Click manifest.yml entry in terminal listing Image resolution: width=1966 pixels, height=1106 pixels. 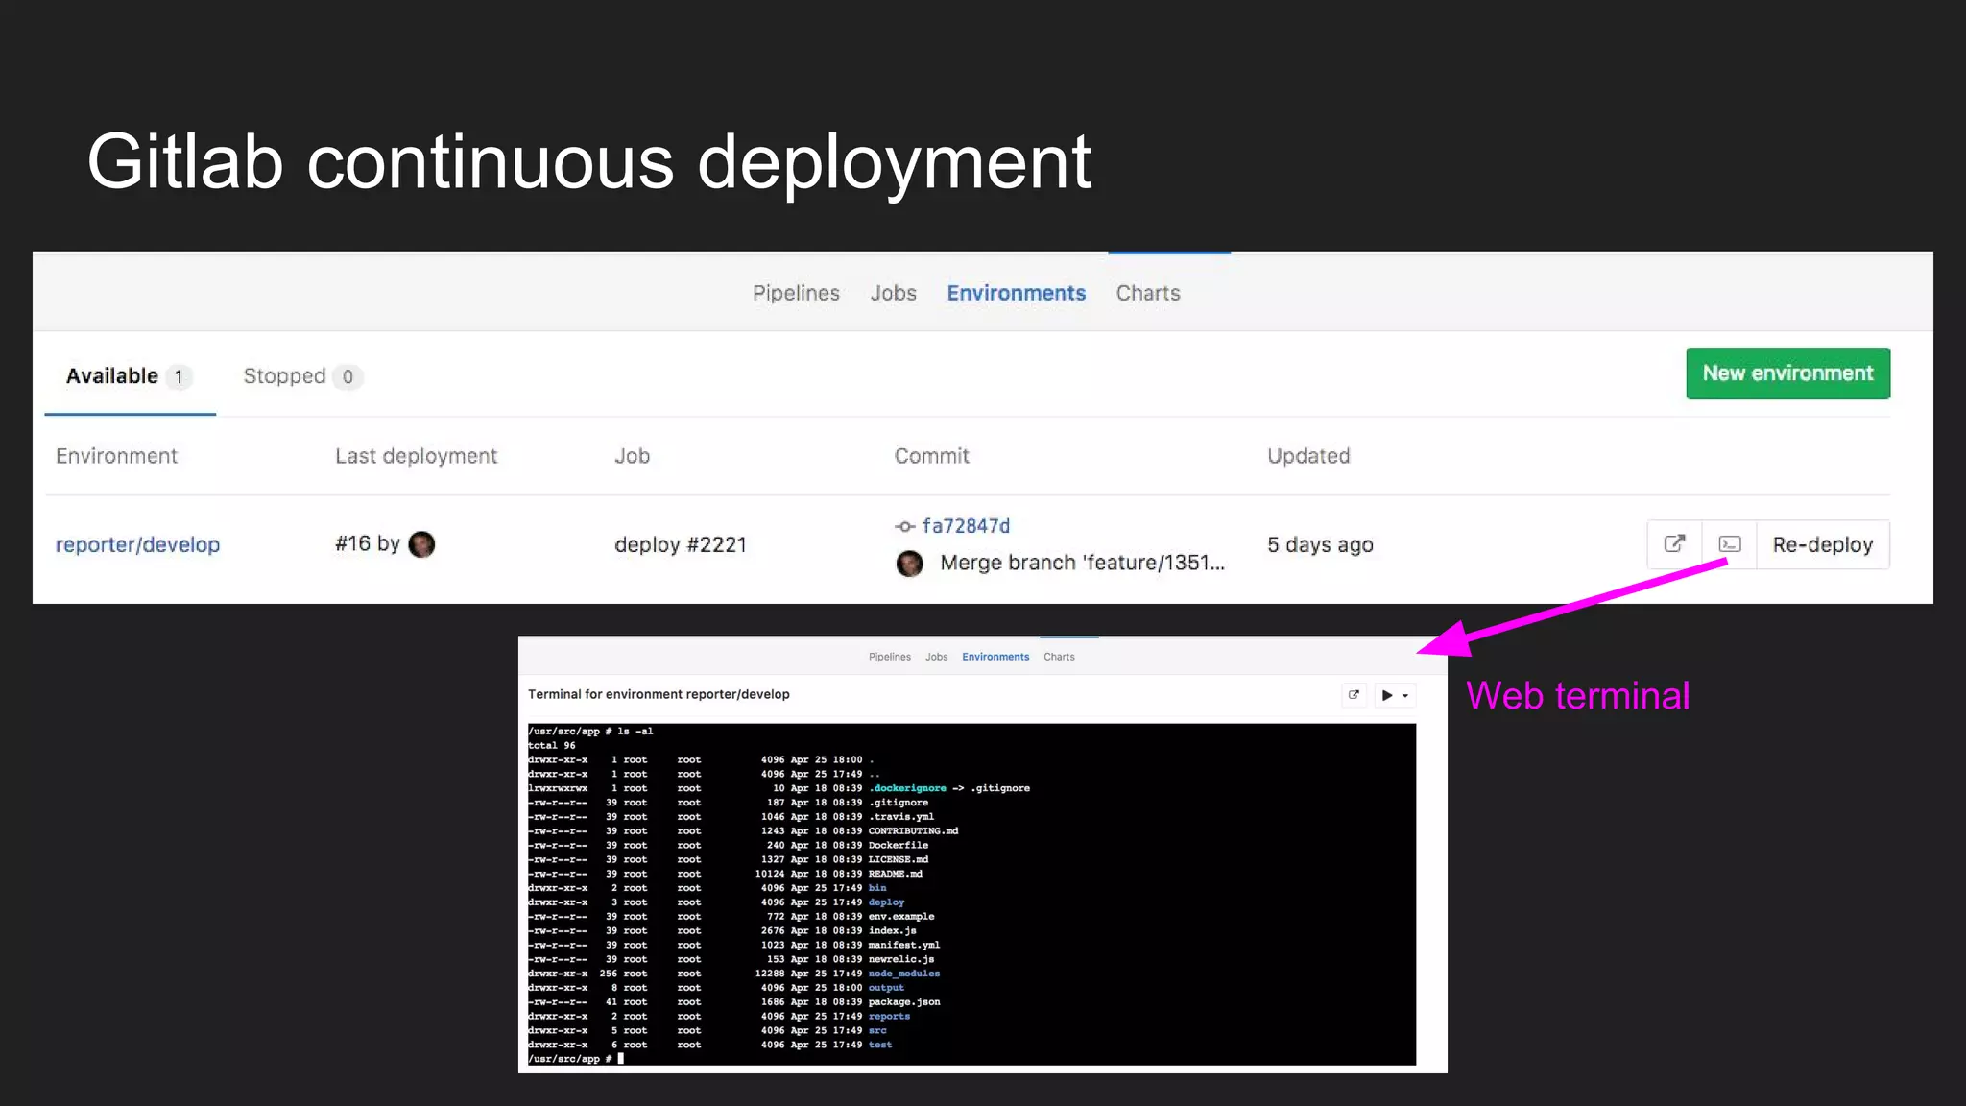(x=904, y=945)
